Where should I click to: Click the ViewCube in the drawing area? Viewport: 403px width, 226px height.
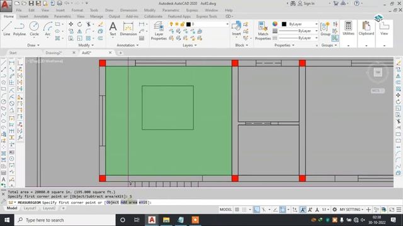click(378, 73)
